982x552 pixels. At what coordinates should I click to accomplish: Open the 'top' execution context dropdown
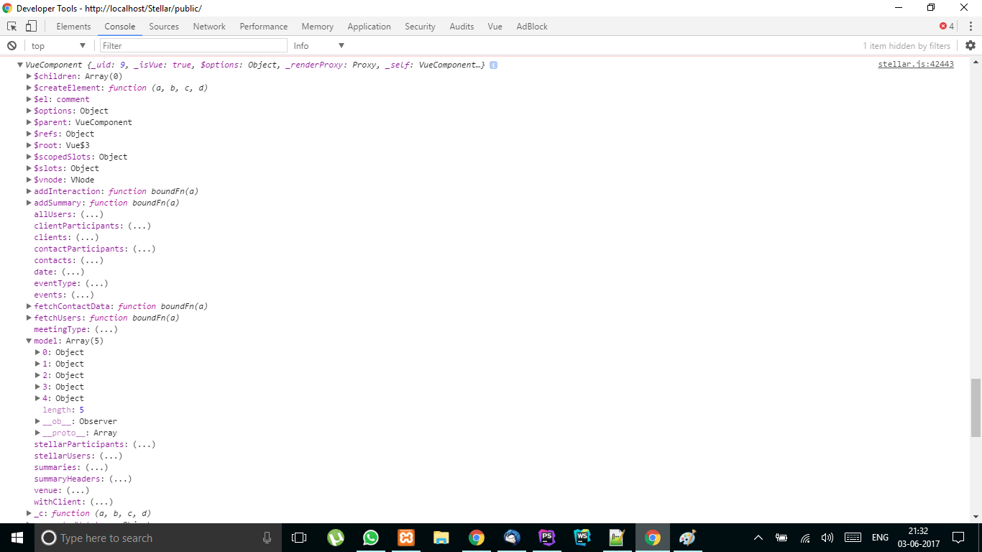point(58,45)
